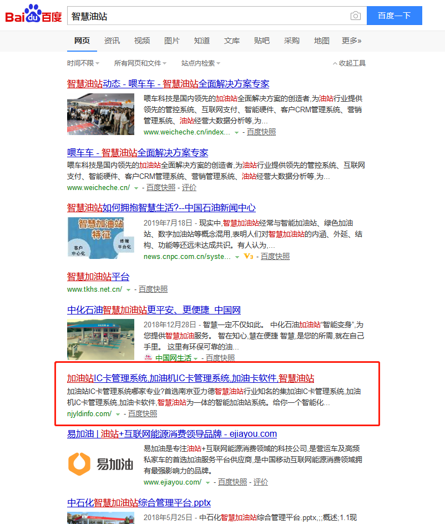The image size is (445, 524).
Task: Switch to the 采购 tab
Action: tap(292, 41)
